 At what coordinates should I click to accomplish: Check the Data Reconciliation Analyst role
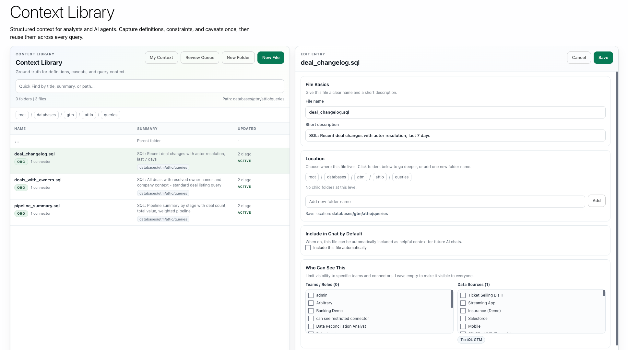click(x=311, y=326)
